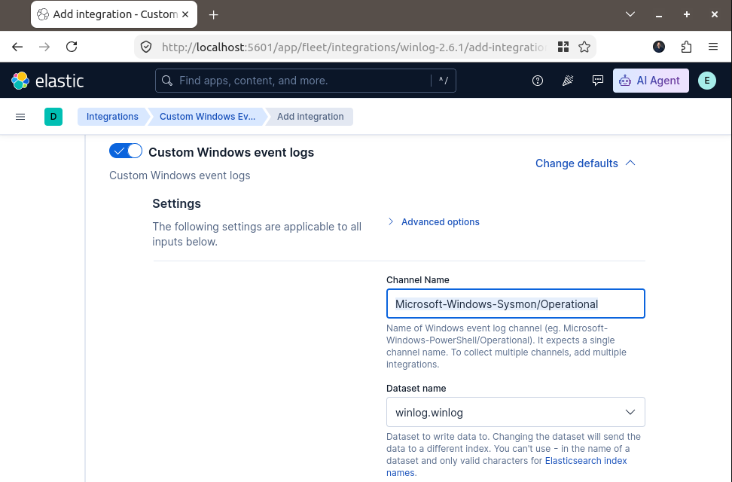This screenshot has height=482, width=732.
Task: Open the feedback chat bubble icon
Action: (597, 81)
